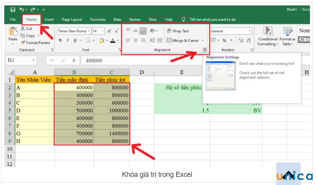317x185 pixels.
Task: Toggle Bold formatting
Action: coord(61,40)
